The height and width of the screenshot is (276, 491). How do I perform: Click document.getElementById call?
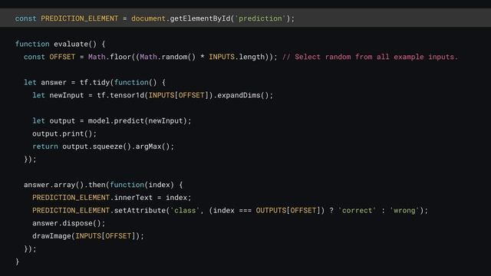point(183,18)
